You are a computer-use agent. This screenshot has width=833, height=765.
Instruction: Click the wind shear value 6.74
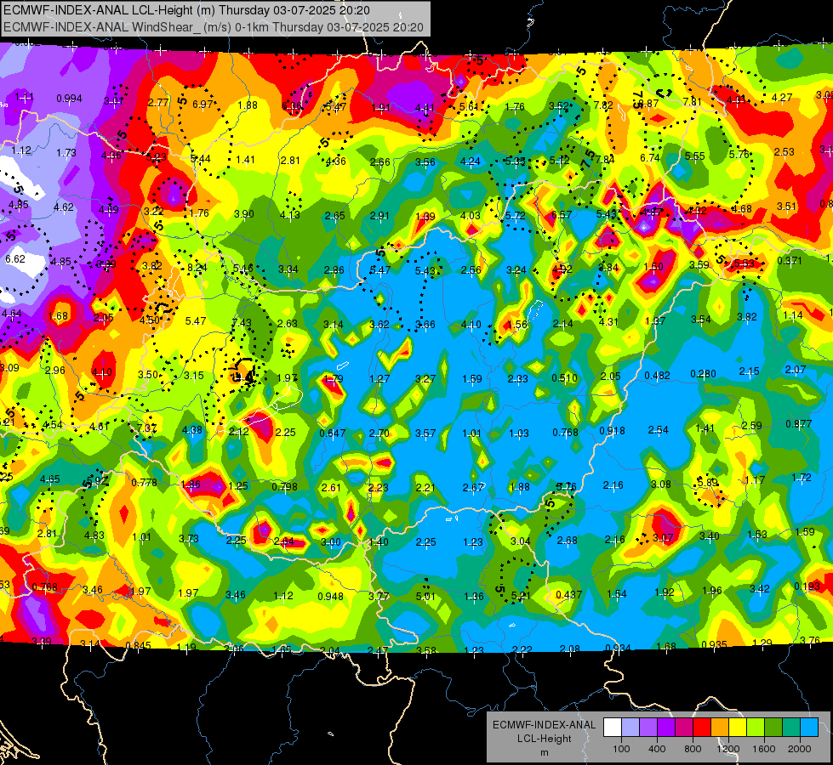[650, 157]
